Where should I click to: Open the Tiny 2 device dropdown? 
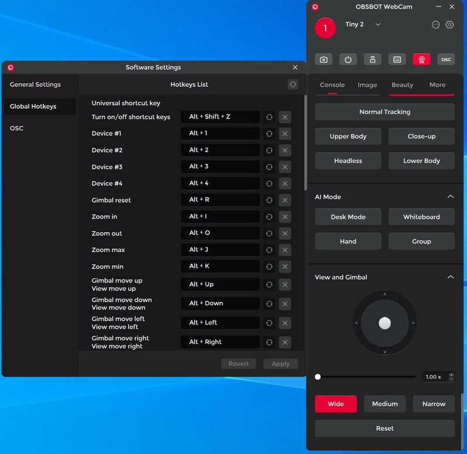point(378,25)
